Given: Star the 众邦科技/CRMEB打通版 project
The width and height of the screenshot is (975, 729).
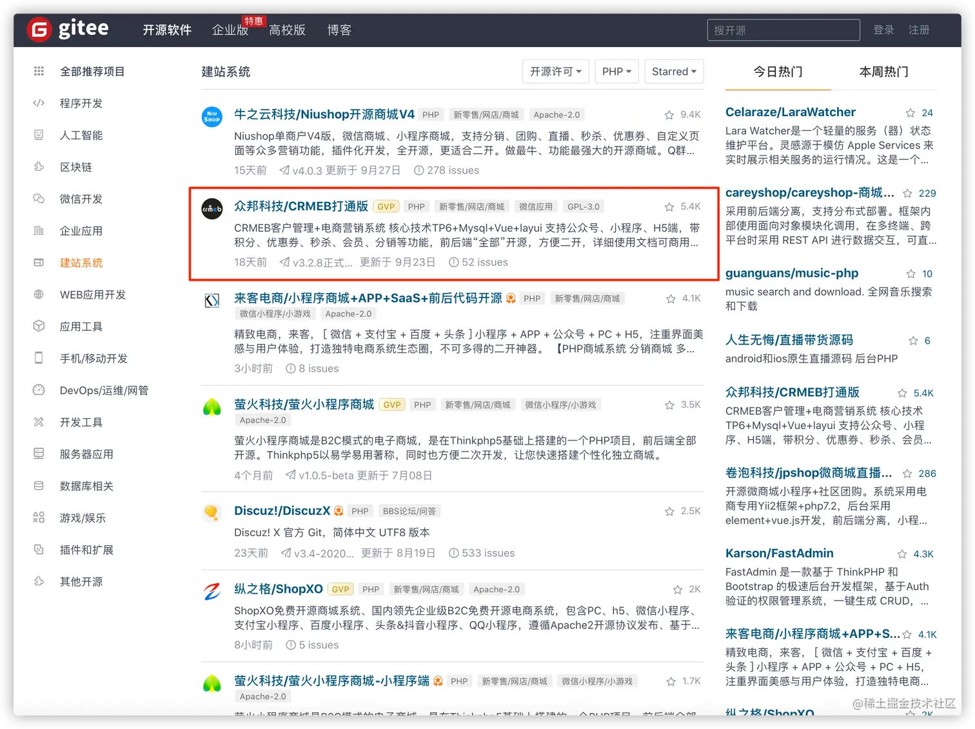Looking at the screenshot, I should 669,206.
